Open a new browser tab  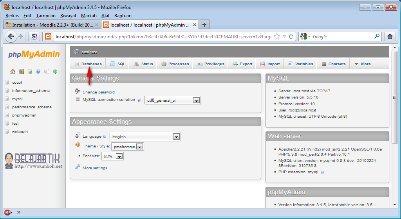[x=204, y=25]
